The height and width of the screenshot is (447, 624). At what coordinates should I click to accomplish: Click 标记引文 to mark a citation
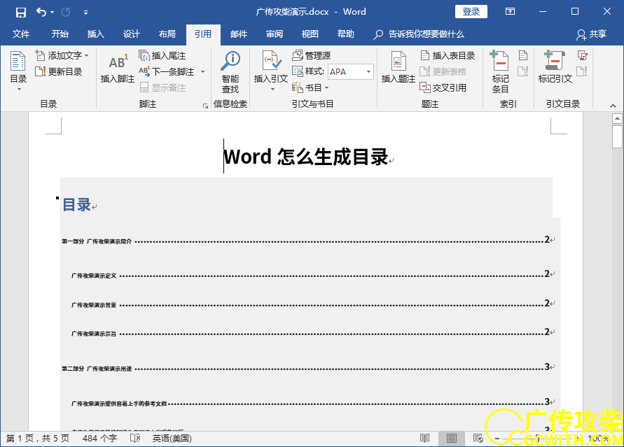coord(555,68)
